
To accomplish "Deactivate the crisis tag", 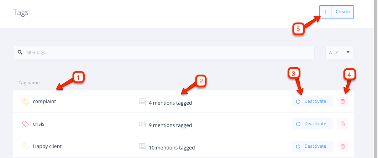I will pyautogui.click(x=313, y=124).
